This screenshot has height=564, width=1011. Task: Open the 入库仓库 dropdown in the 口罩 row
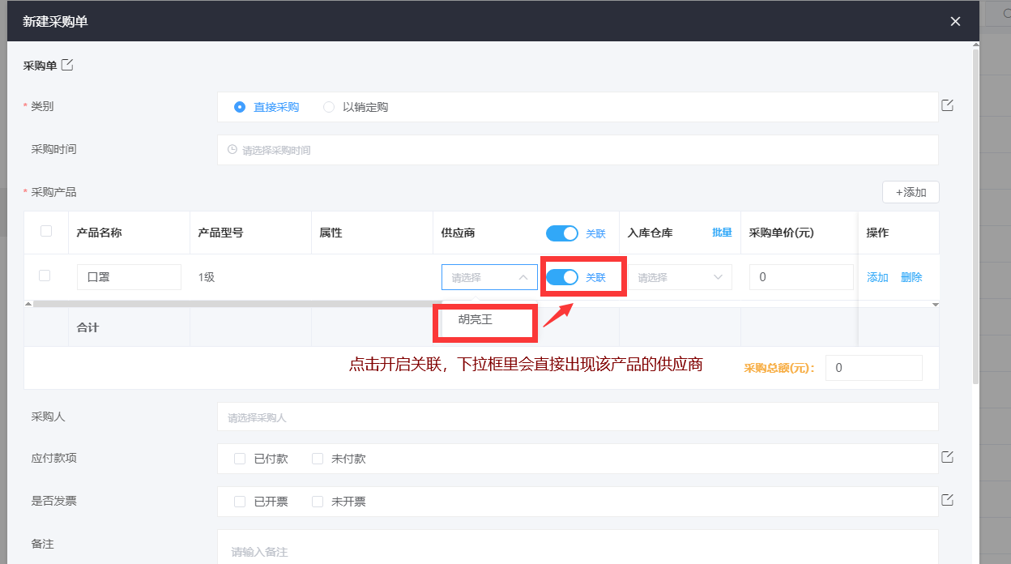(x=680, y=277)
